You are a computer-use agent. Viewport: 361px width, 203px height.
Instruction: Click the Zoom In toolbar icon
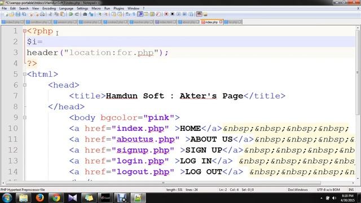click(100, 14)
